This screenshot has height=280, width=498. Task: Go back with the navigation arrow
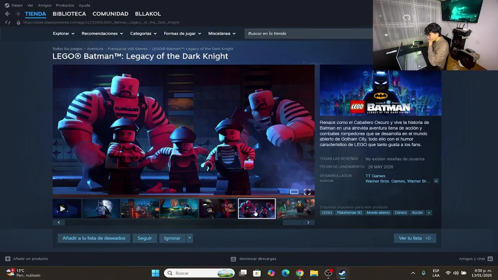pos(7,14)
